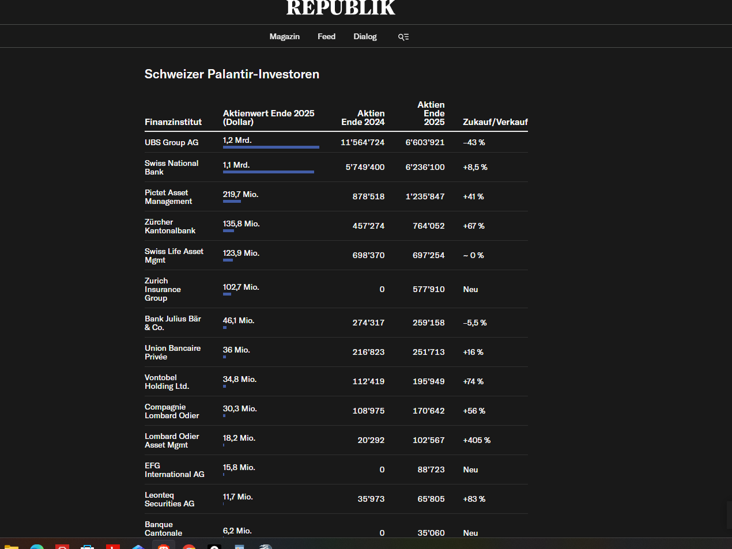The image size is (732, 549).
Task: Click the Republik logo at top
Action: (341, 8)
